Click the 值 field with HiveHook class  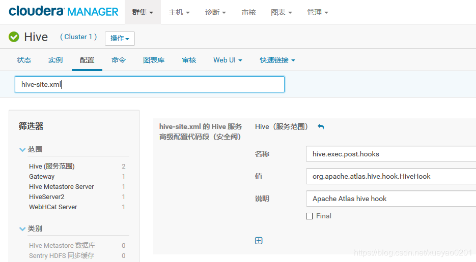point(391,176)
